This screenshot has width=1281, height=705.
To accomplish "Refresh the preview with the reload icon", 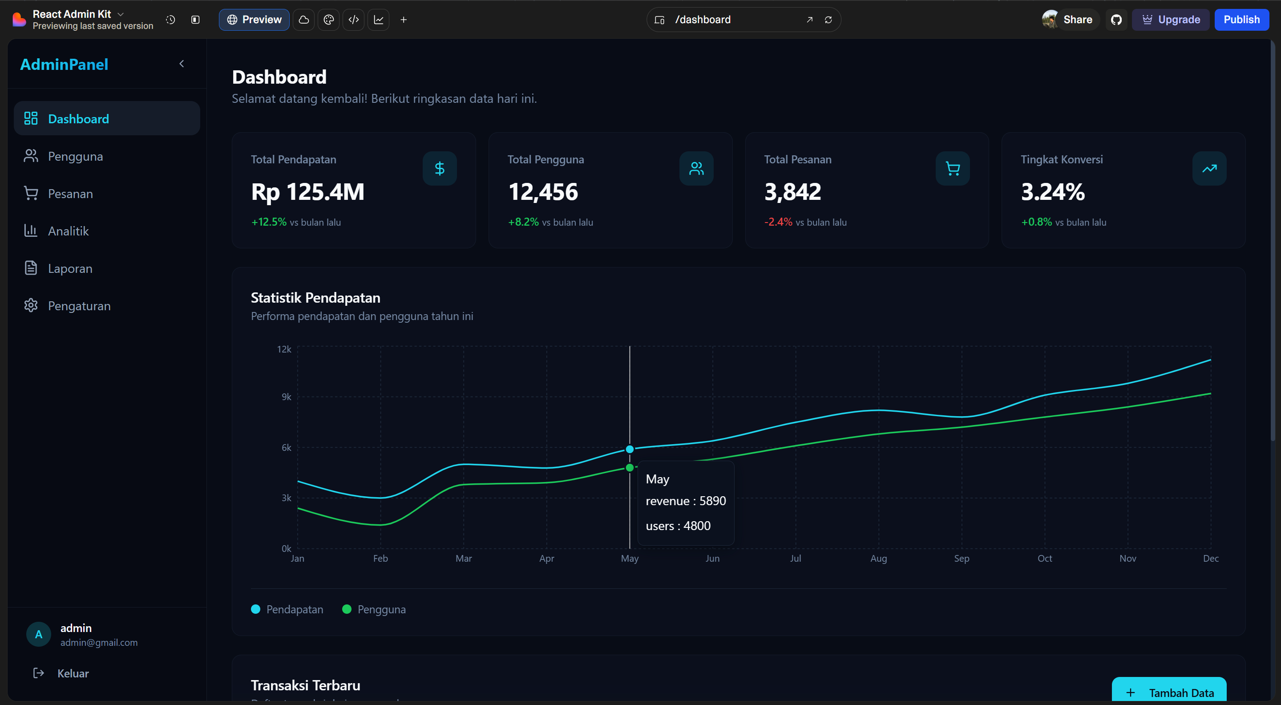I will point(828,20).
